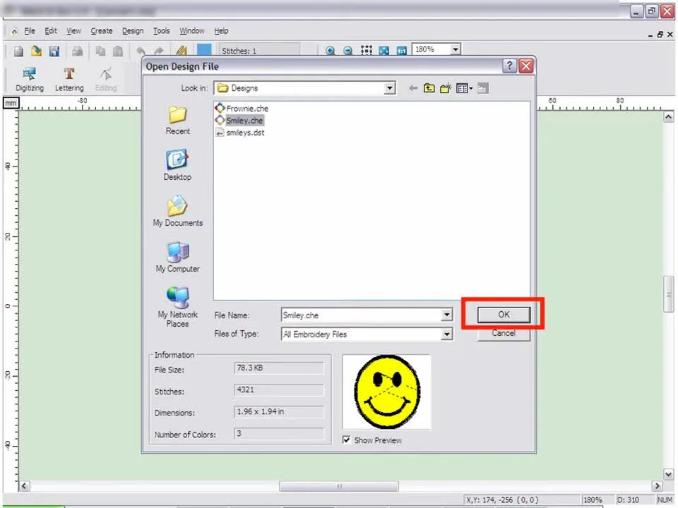This screenshot has width=678, height=508.
Task: Open the View menu
Action: pyautogui.click(x=73, y=30)
